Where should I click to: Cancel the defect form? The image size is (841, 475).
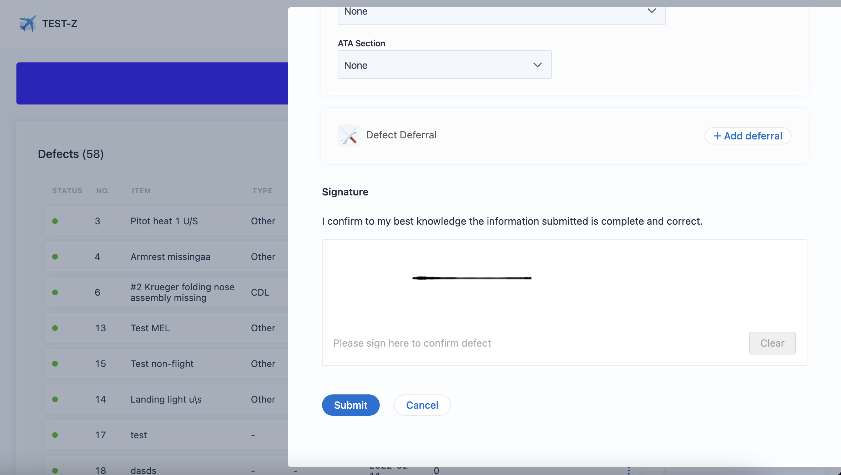click(x=422, y=405)
